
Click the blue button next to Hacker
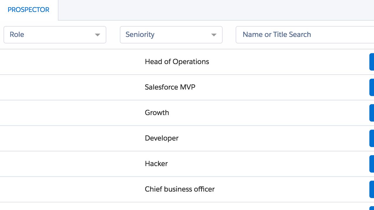372,164
